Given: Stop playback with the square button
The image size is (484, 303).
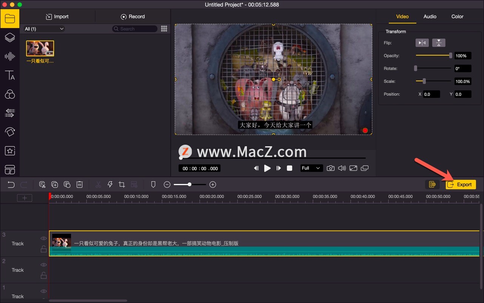Looking at the screenshot, I should [290, 168].
